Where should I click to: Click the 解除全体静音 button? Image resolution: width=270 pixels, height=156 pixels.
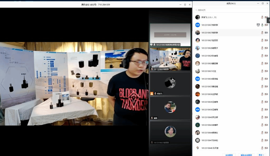coord(246,155)
